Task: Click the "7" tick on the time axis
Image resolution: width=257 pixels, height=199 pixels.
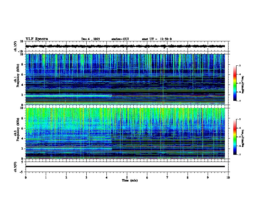Action: 167,178
